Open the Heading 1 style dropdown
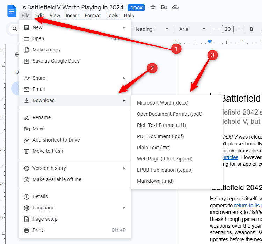Viewport: 262px width, 244px height. pyautogui.click(x=151, y=29)
